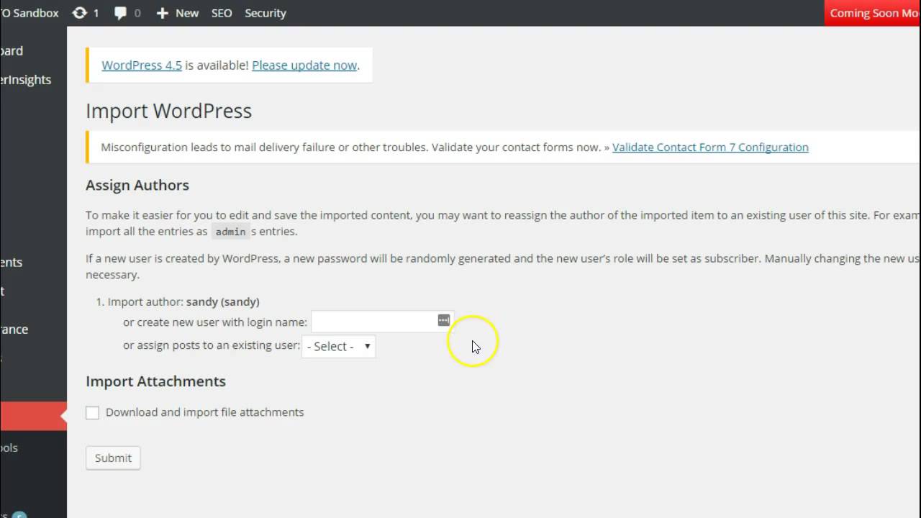Expand the existing user Select dropdown
Screen dimensions: 921x518
(x=339, y=346)
